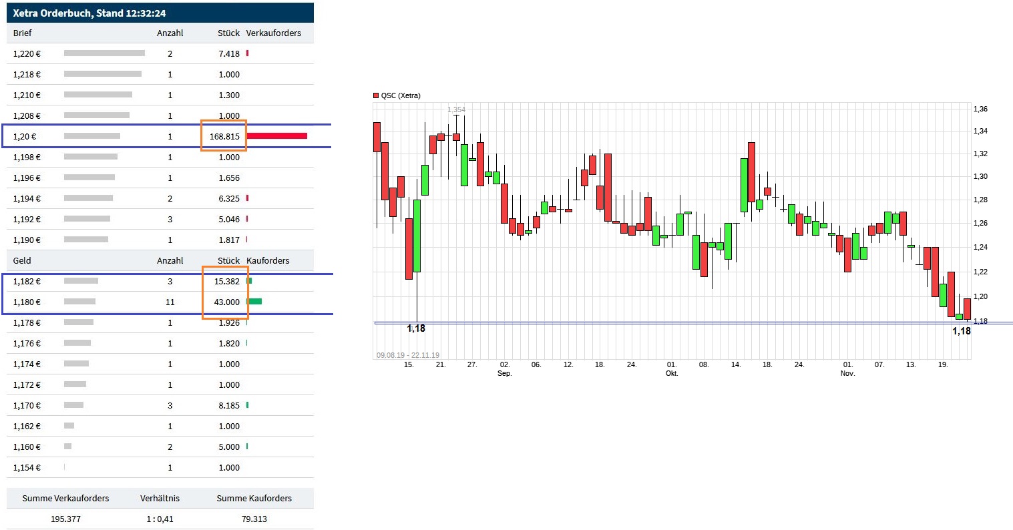
Task: Click the 1,162 € bid price
Action: pos(27,426)
